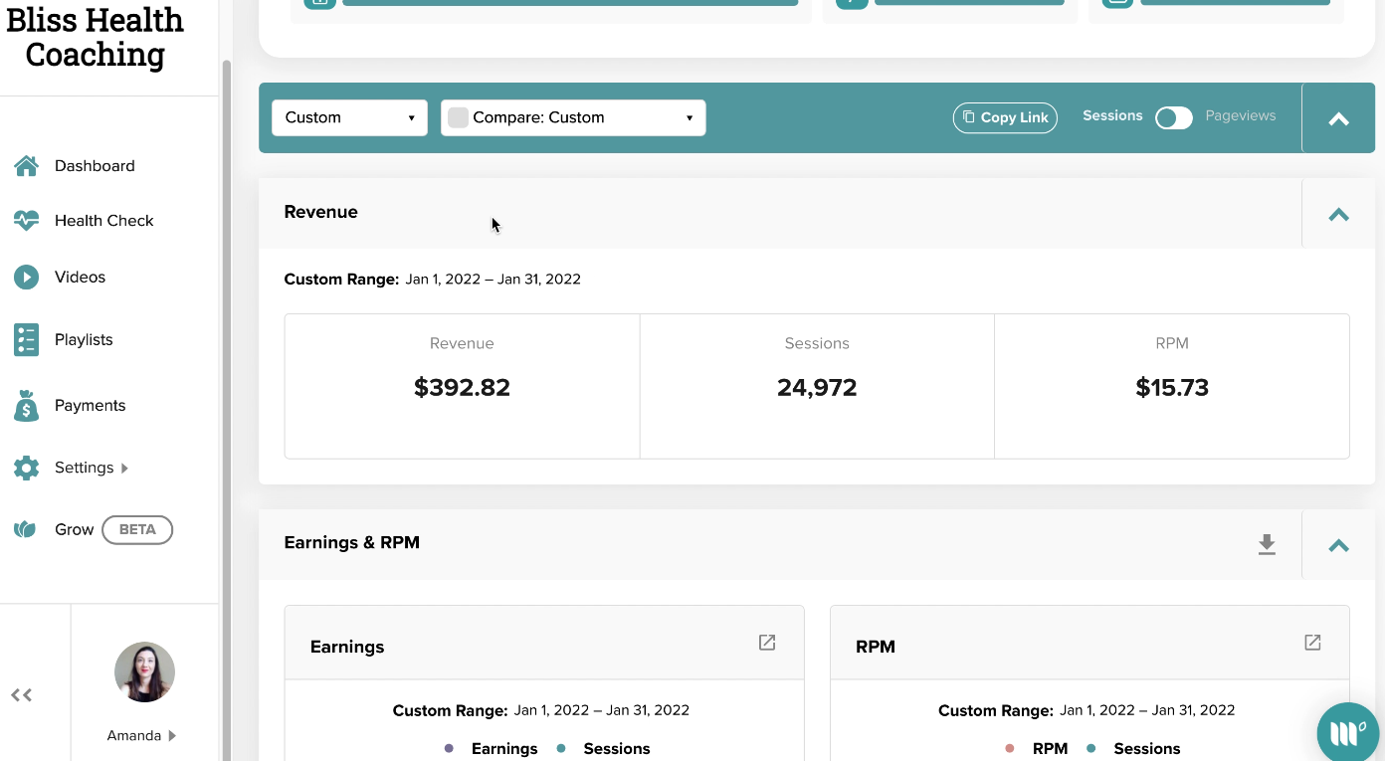The height and width of the screenshot is (761, 1385).
Task: Click the Pageviews label
Action: click(1241, 115)
